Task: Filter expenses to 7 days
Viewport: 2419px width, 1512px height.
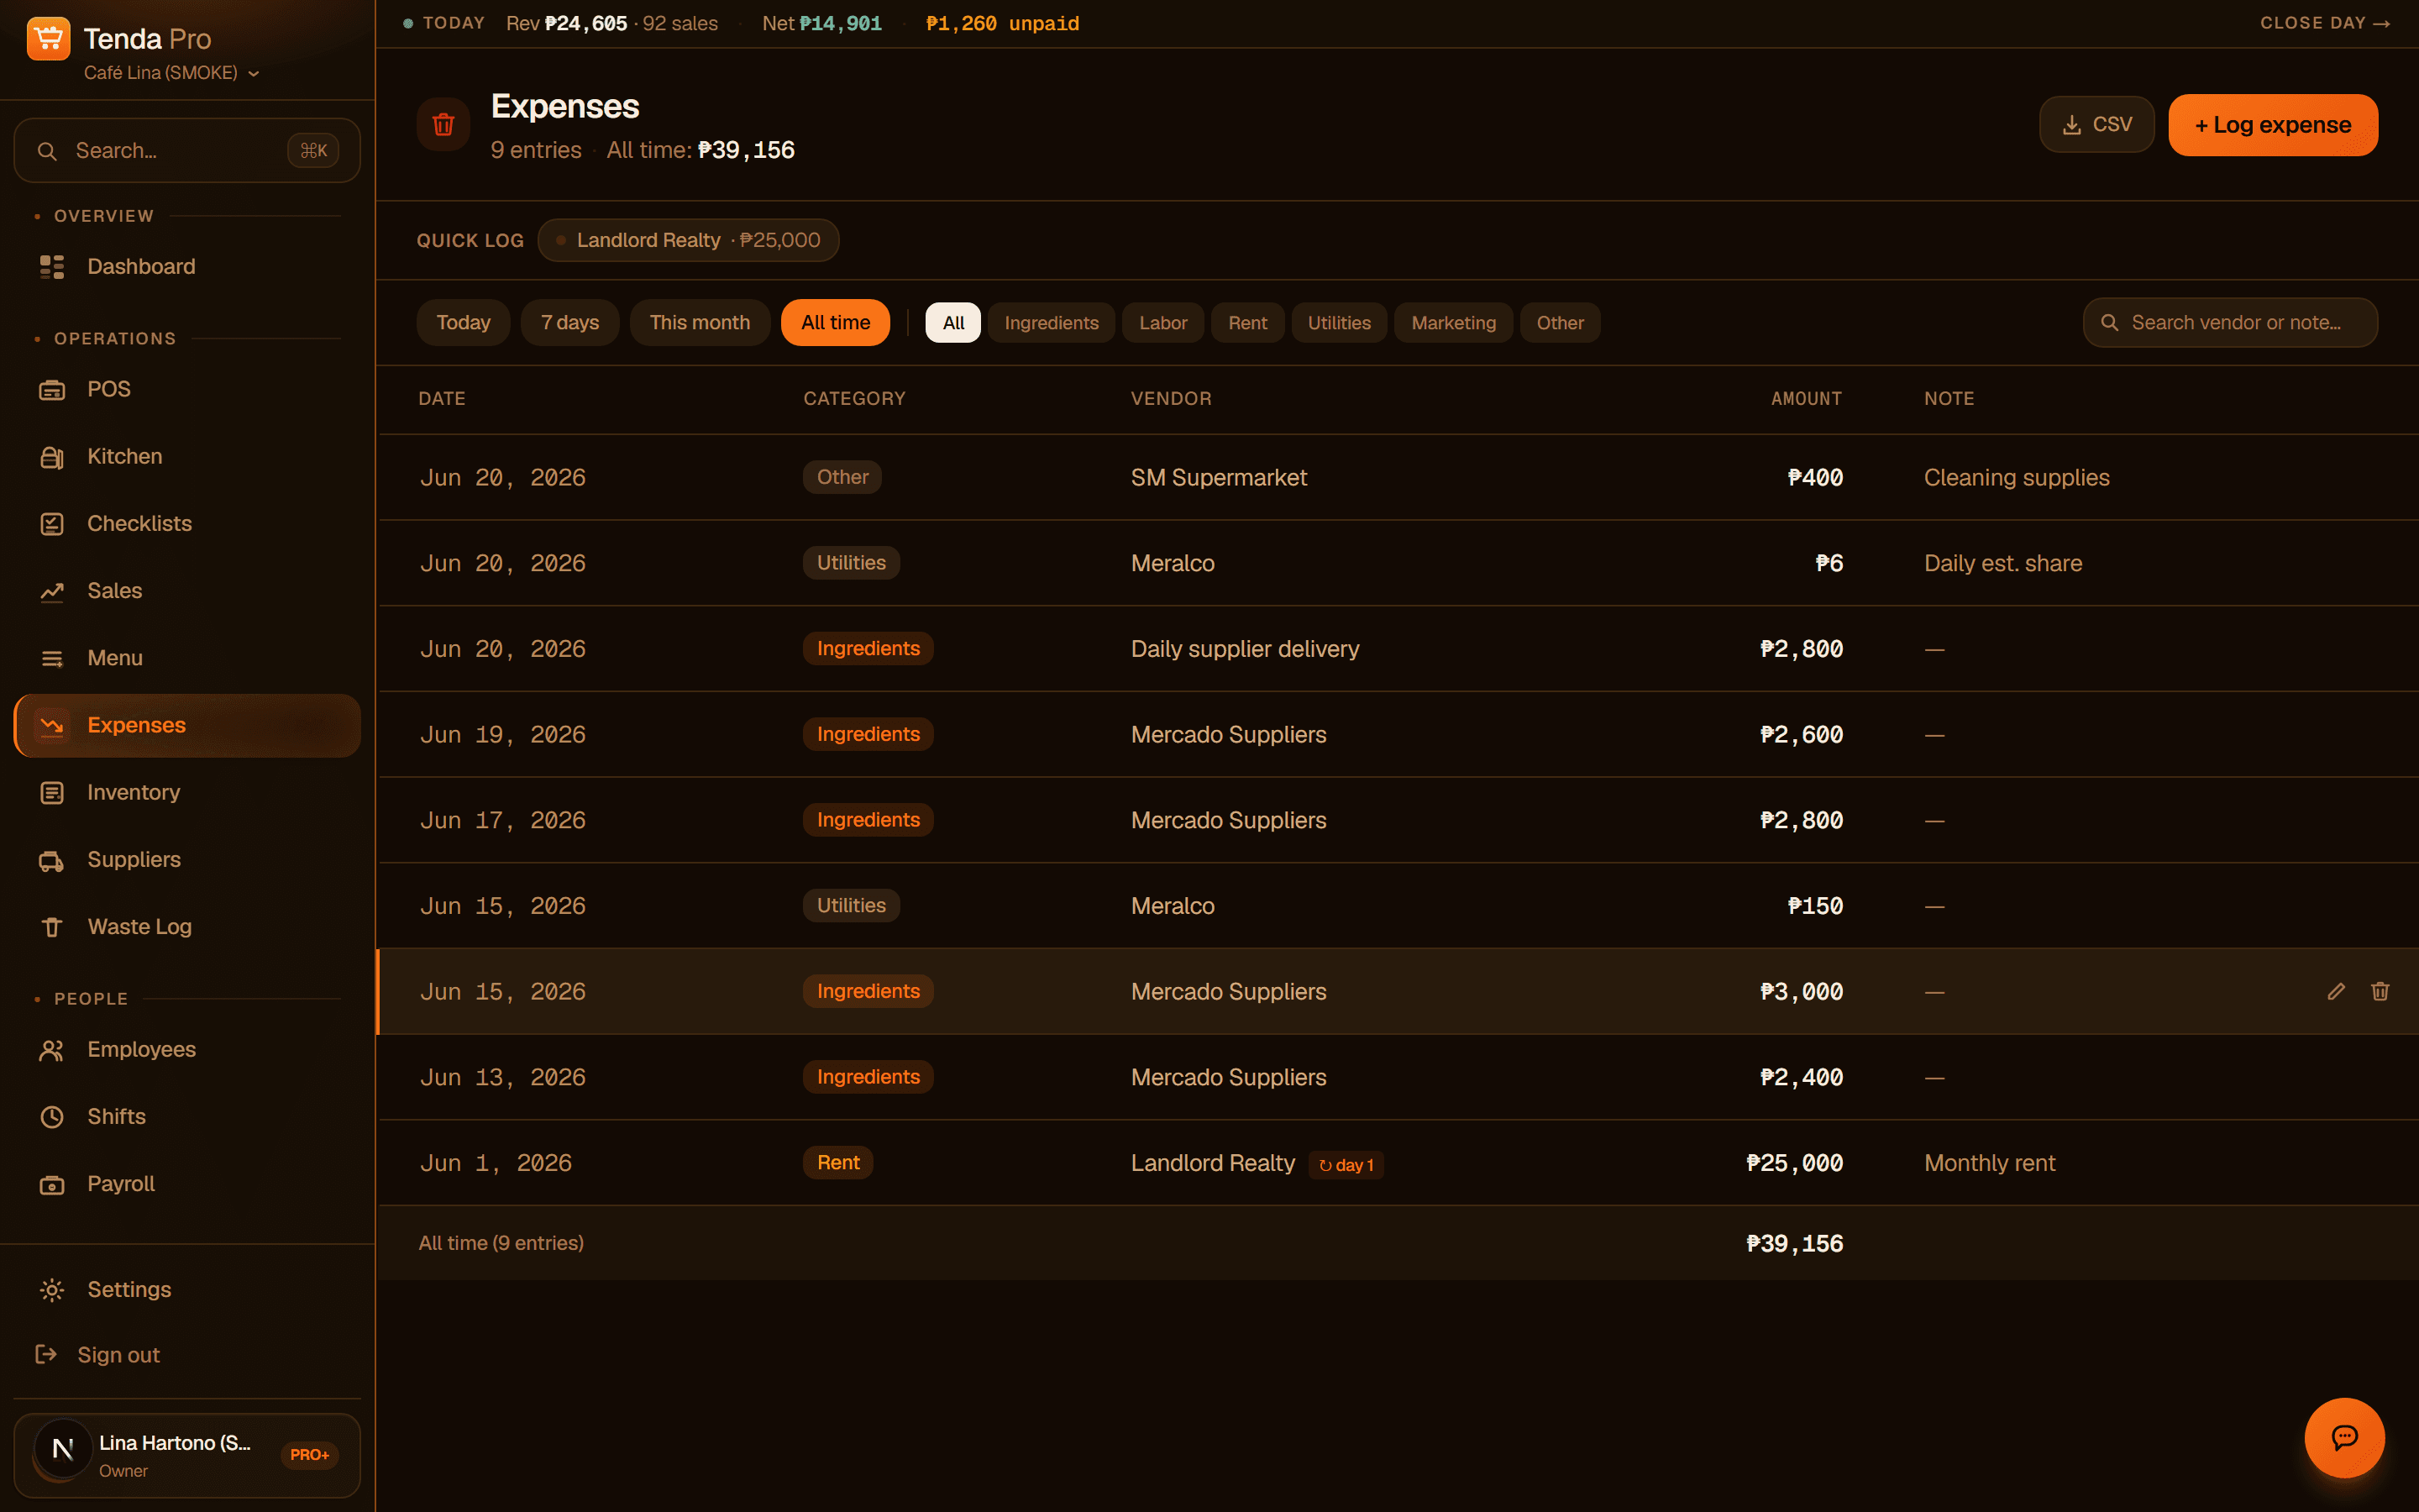Action: point(569,323)
